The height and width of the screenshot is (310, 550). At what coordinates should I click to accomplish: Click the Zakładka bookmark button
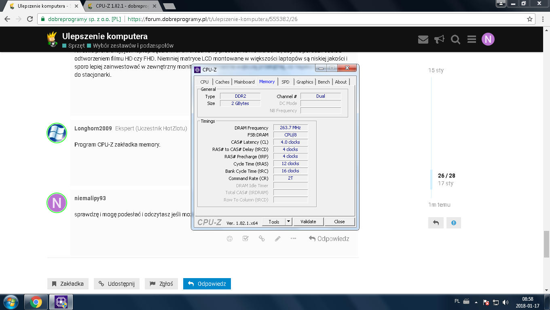click(68, 284)
